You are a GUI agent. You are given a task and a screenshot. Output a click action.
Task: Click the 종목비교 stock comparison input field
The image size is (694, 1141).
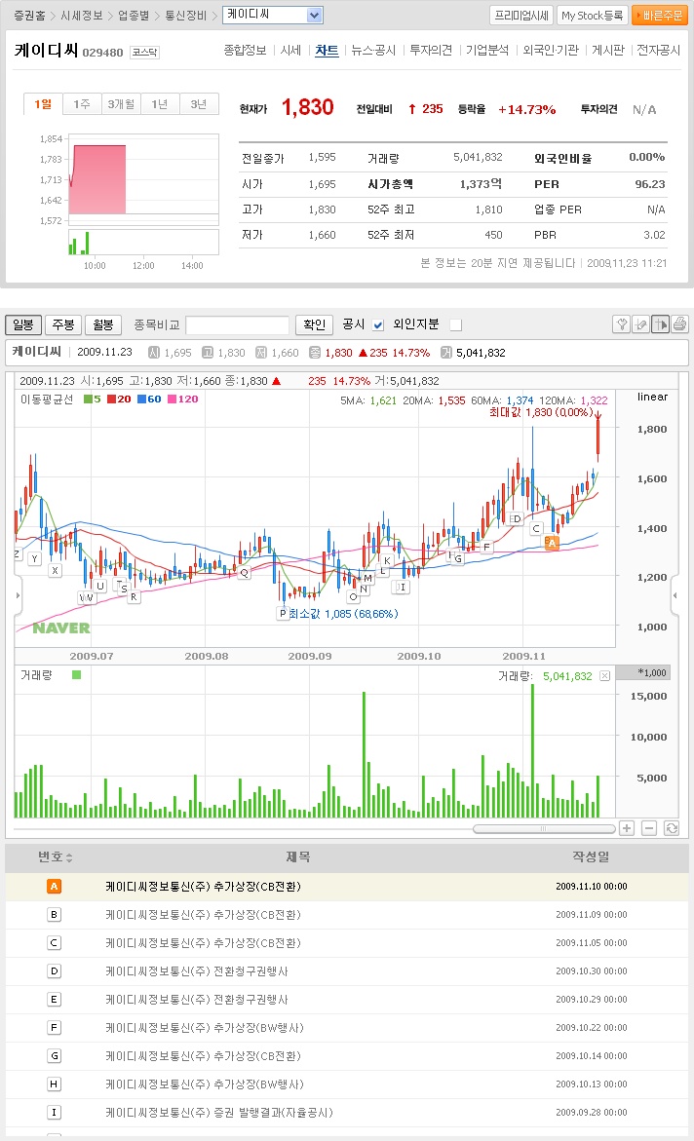[x=238, y=324]
